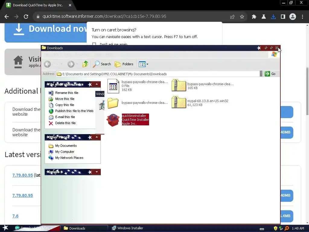The image size is (309, 232).
Task: Click the Rename this file icon
Action: [51, 93]
